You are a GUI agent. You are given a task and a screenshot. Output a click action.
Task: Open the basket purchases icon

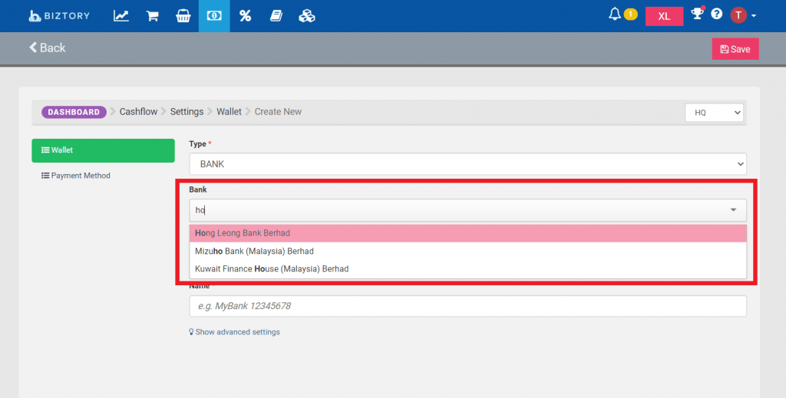pyautogui.click(x=183, y=16)
